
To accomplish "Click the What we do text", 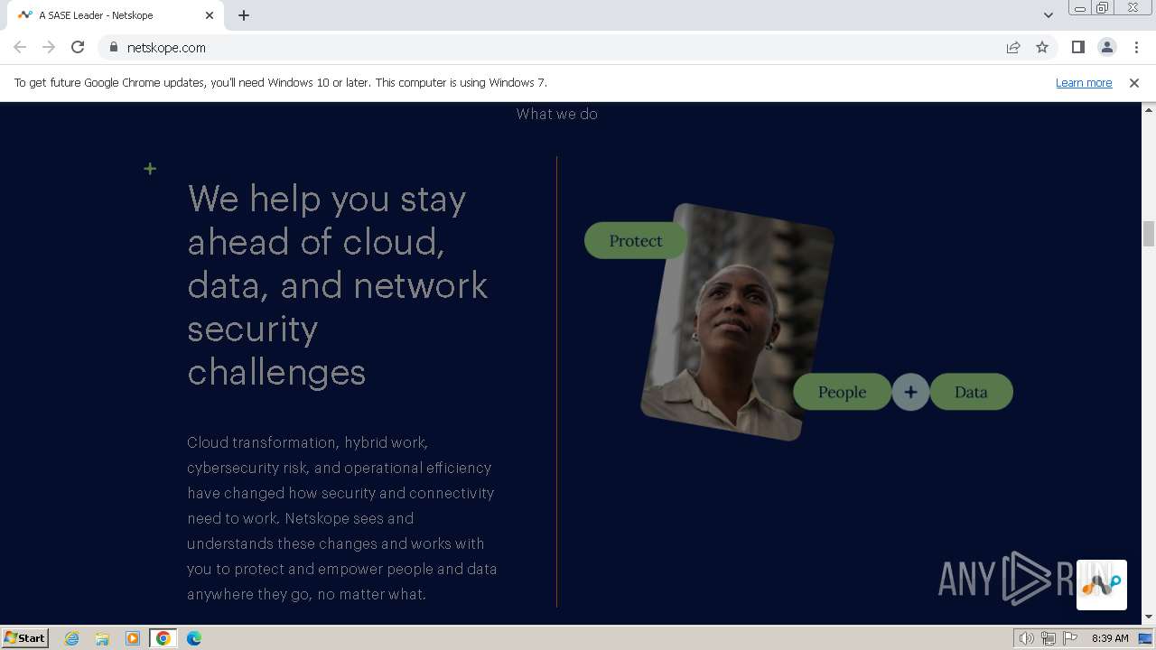I will [556, 114].
